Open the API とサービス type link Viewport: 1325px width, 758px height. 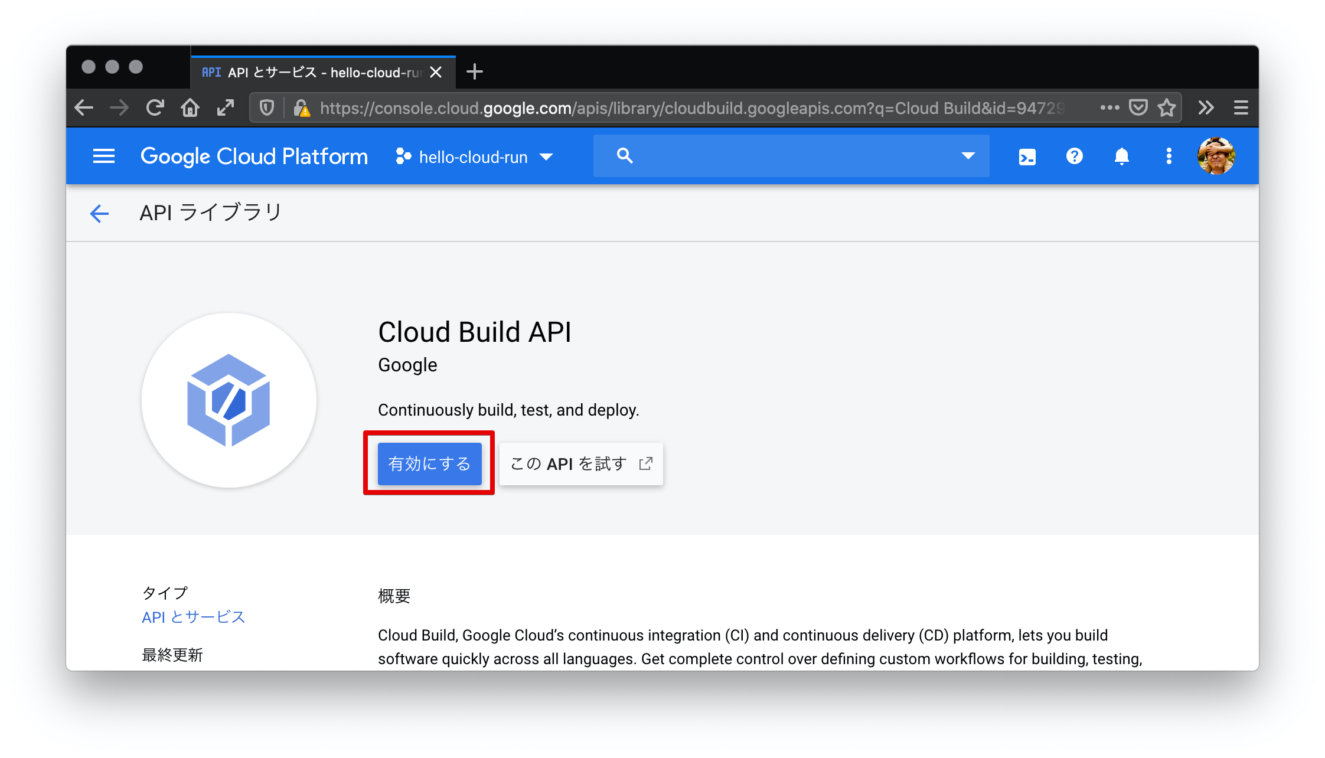[x=193, y=617]
